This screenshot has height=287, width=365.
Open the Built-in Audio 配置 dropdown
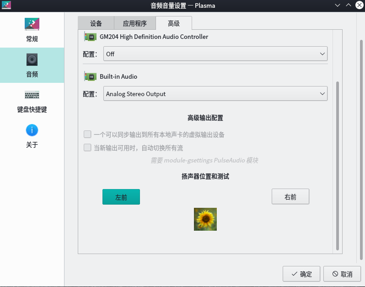[215, 94]
